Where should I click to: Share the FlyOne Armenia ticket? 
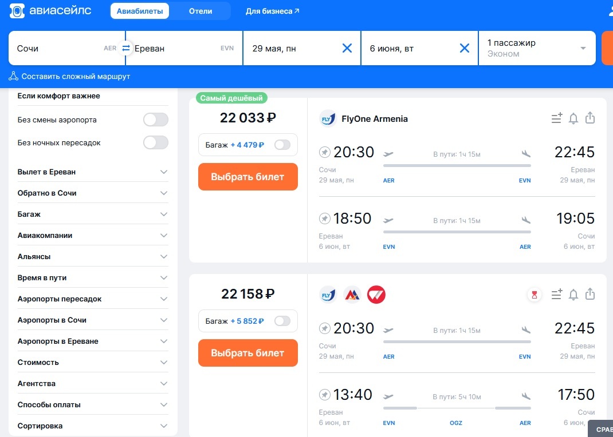[590, 118]
